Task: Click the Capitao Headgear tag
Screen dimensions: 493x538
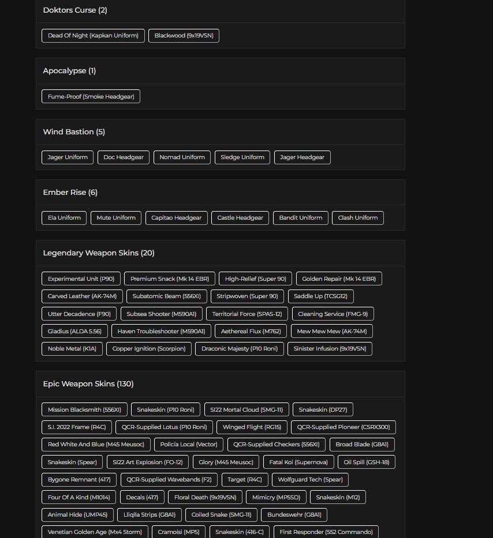Action: pyautogui.click(x=176, y=218)
